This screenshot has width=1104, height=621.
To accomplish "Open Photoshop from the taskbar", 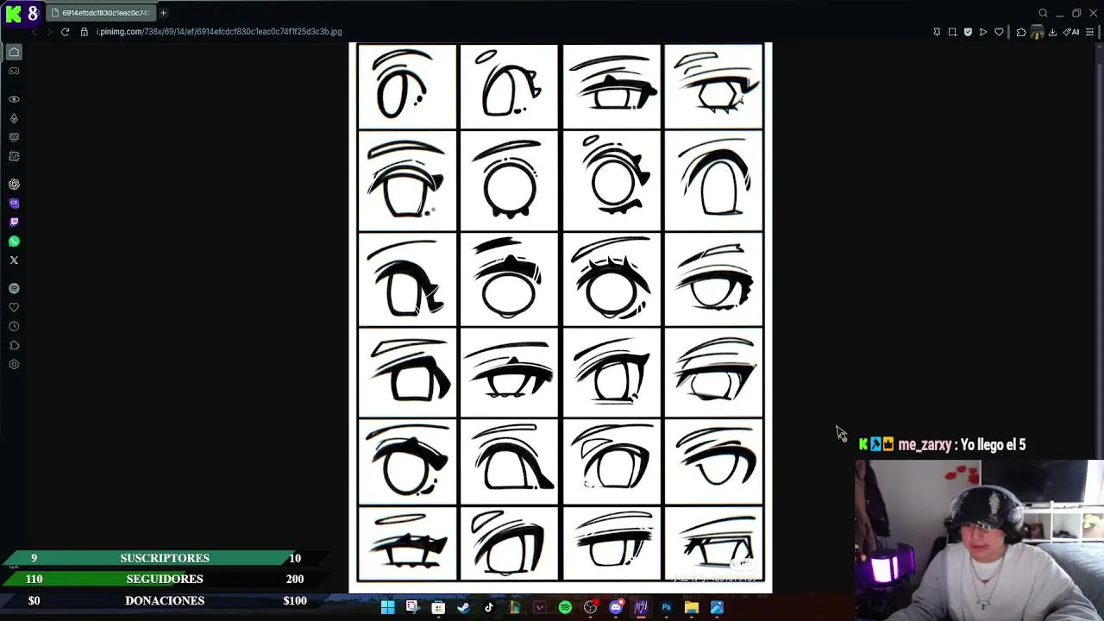I will 666,607.
